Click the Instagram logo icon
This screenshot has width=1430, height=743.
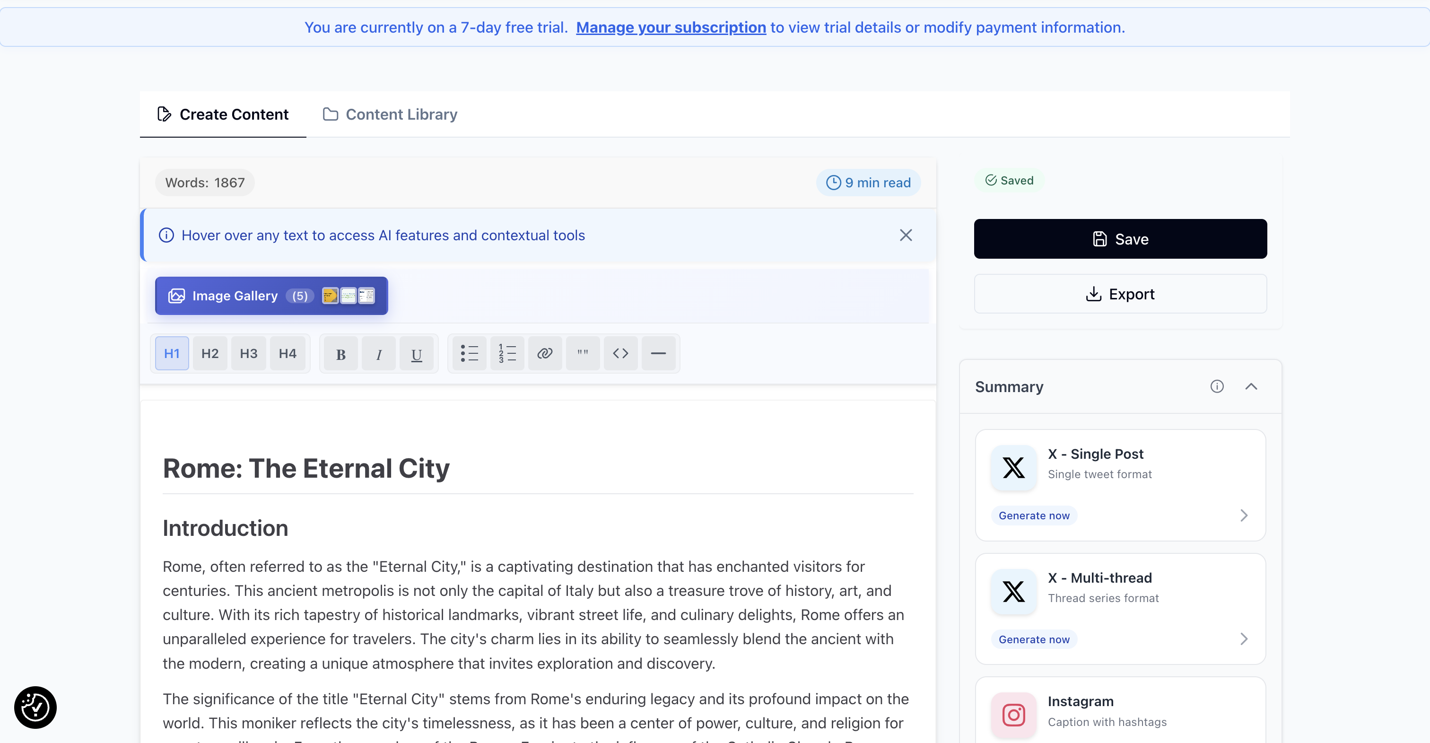1014,715
